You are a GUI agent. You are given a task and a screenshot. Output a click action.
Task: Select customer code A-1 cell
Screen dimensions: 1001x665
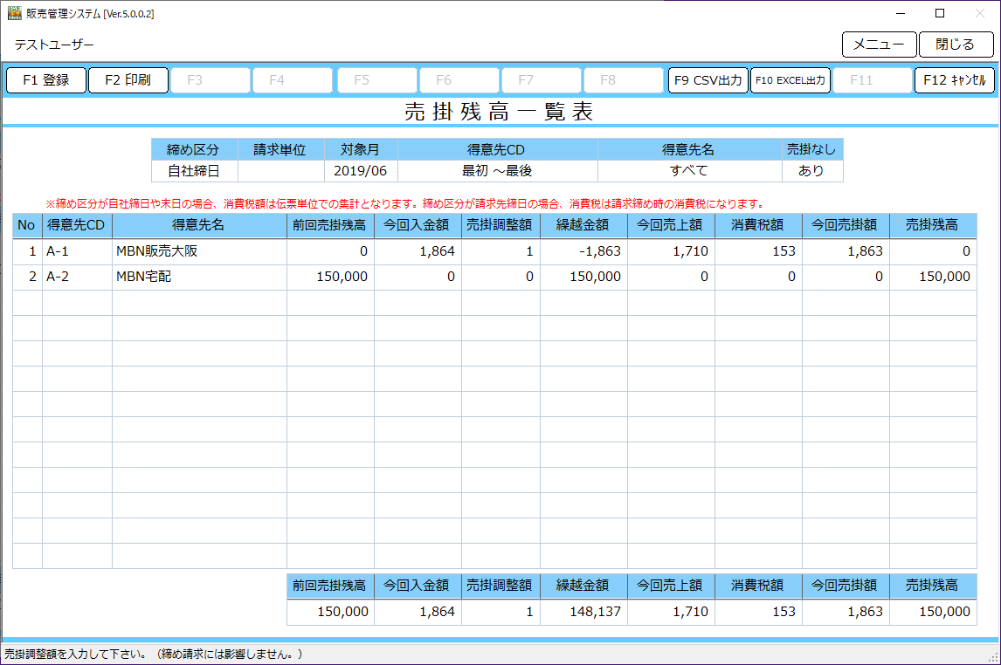(77, 252)
